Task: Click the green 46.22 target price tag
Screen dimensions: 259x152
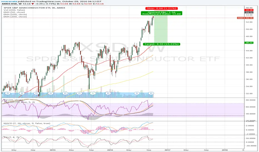Action: 249,43
